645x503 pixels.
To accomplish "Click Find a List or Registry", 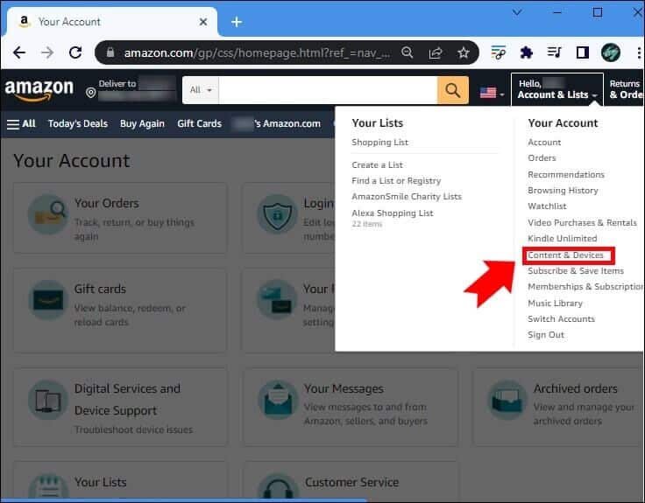I will point(396,181).
